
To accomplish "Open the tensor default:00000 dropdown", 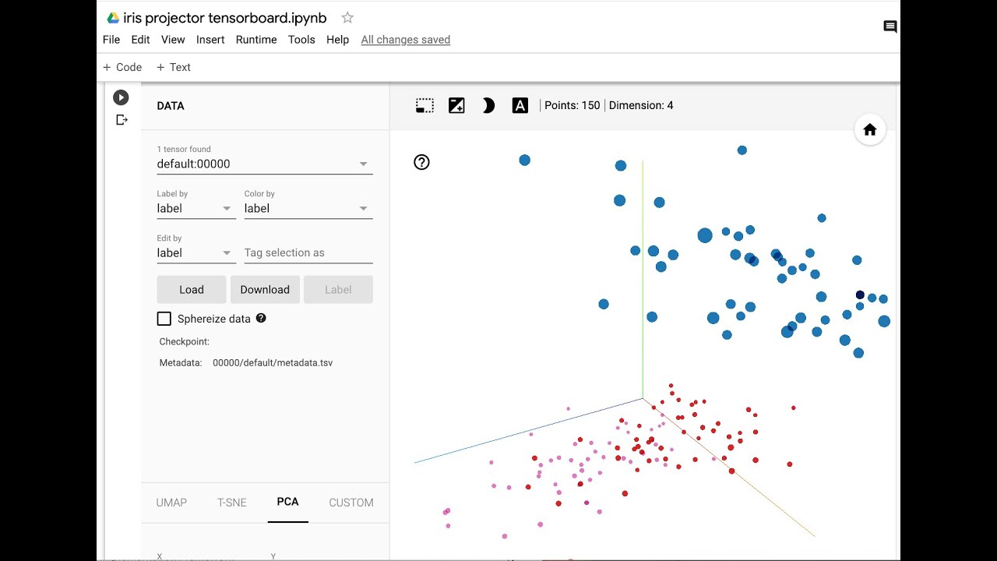I will coord(265,164).
